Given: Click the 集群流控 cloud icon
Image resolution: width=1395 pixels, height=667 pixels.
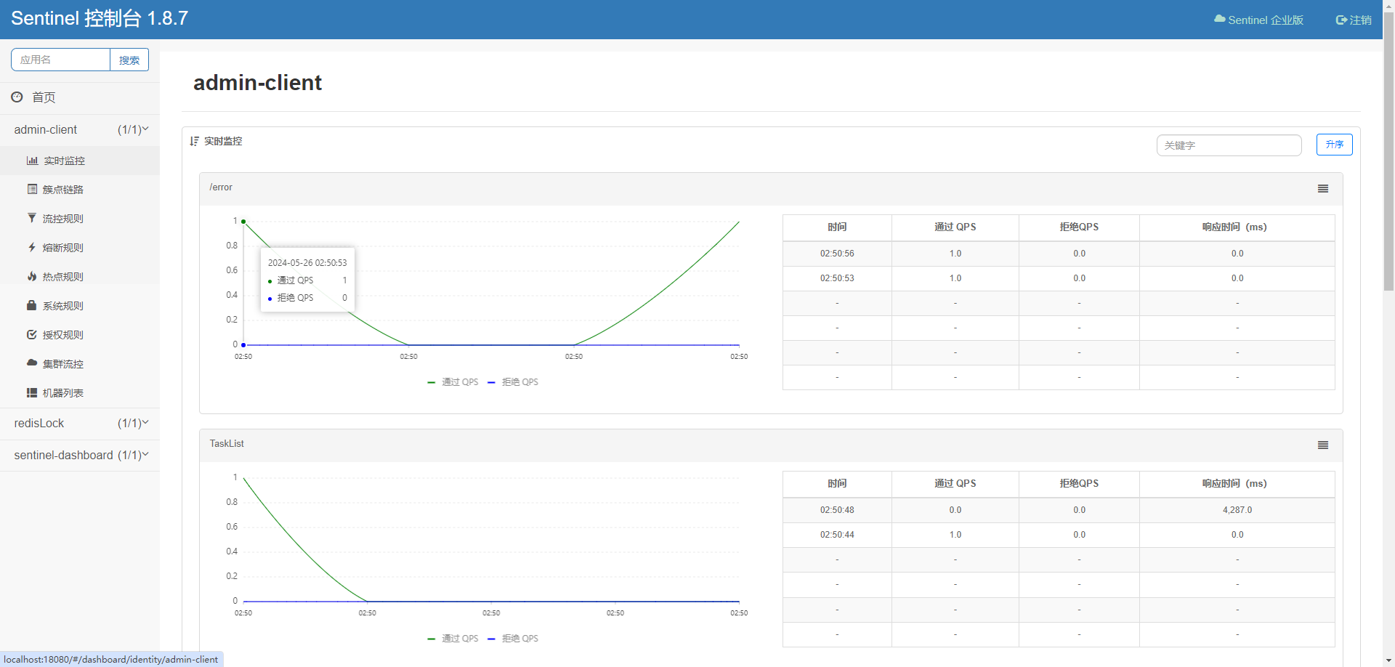Looking at the screenshot, I should point(32,362).
